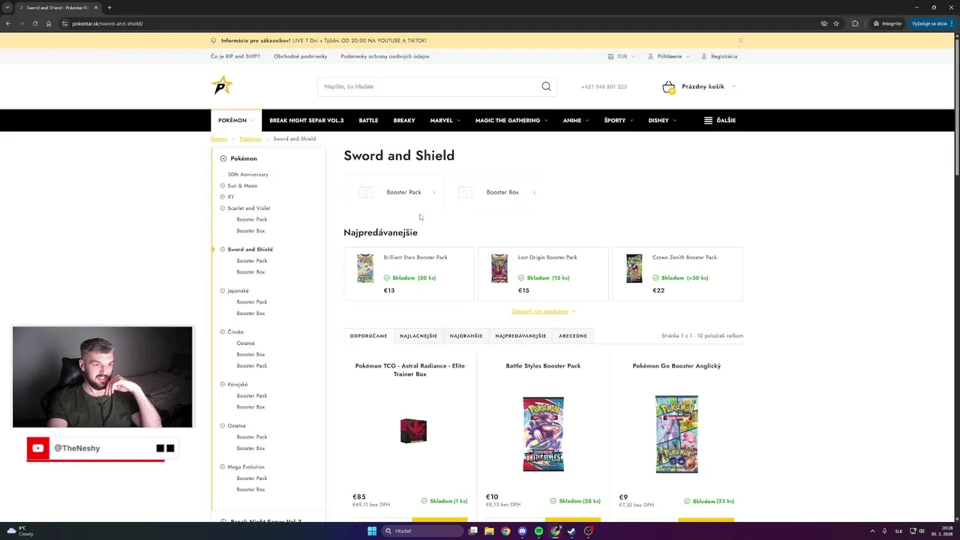Viewport: 960px width, 540px height.
Task: Sort by the Najdrahšie tab
Action: click(x=466, y=336)
